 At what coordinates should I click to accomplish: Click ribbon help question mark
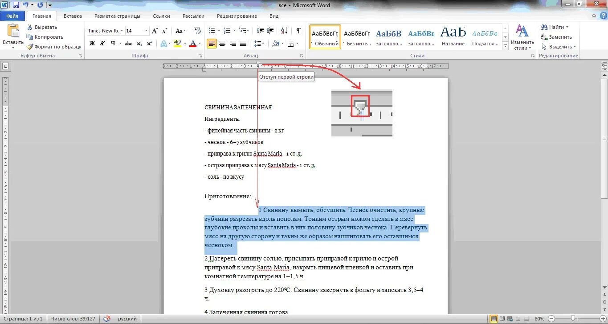603,16
